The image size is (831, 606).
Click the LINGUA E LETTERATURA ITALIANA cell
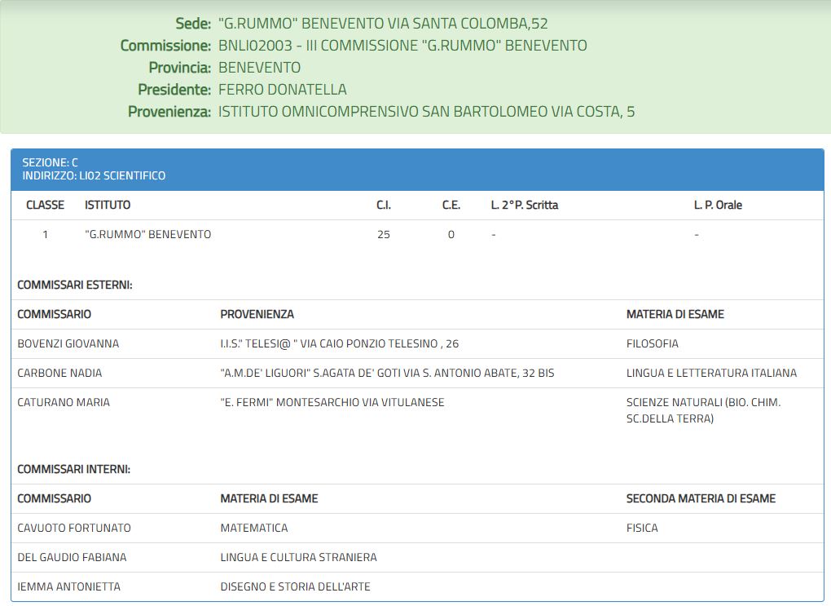711,373
